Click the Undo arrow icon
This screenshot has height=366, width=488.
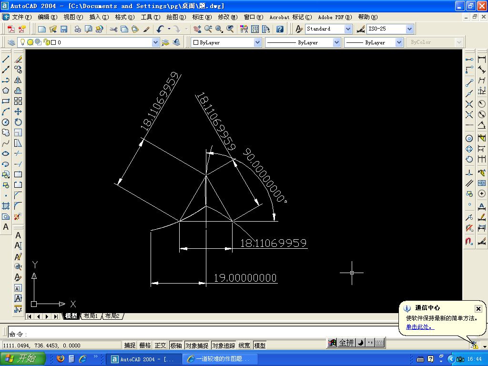(160, 29)
